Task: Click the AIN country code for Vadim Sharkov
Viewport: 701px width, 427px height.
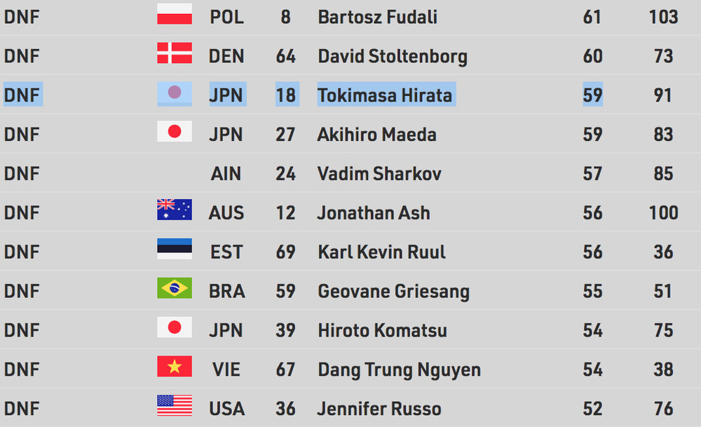Action: (x=226, y=173)
